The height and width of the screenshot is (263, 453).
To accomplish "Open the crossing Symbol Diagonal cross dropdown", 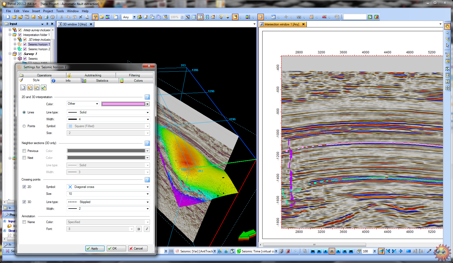I will click(108, 187).
